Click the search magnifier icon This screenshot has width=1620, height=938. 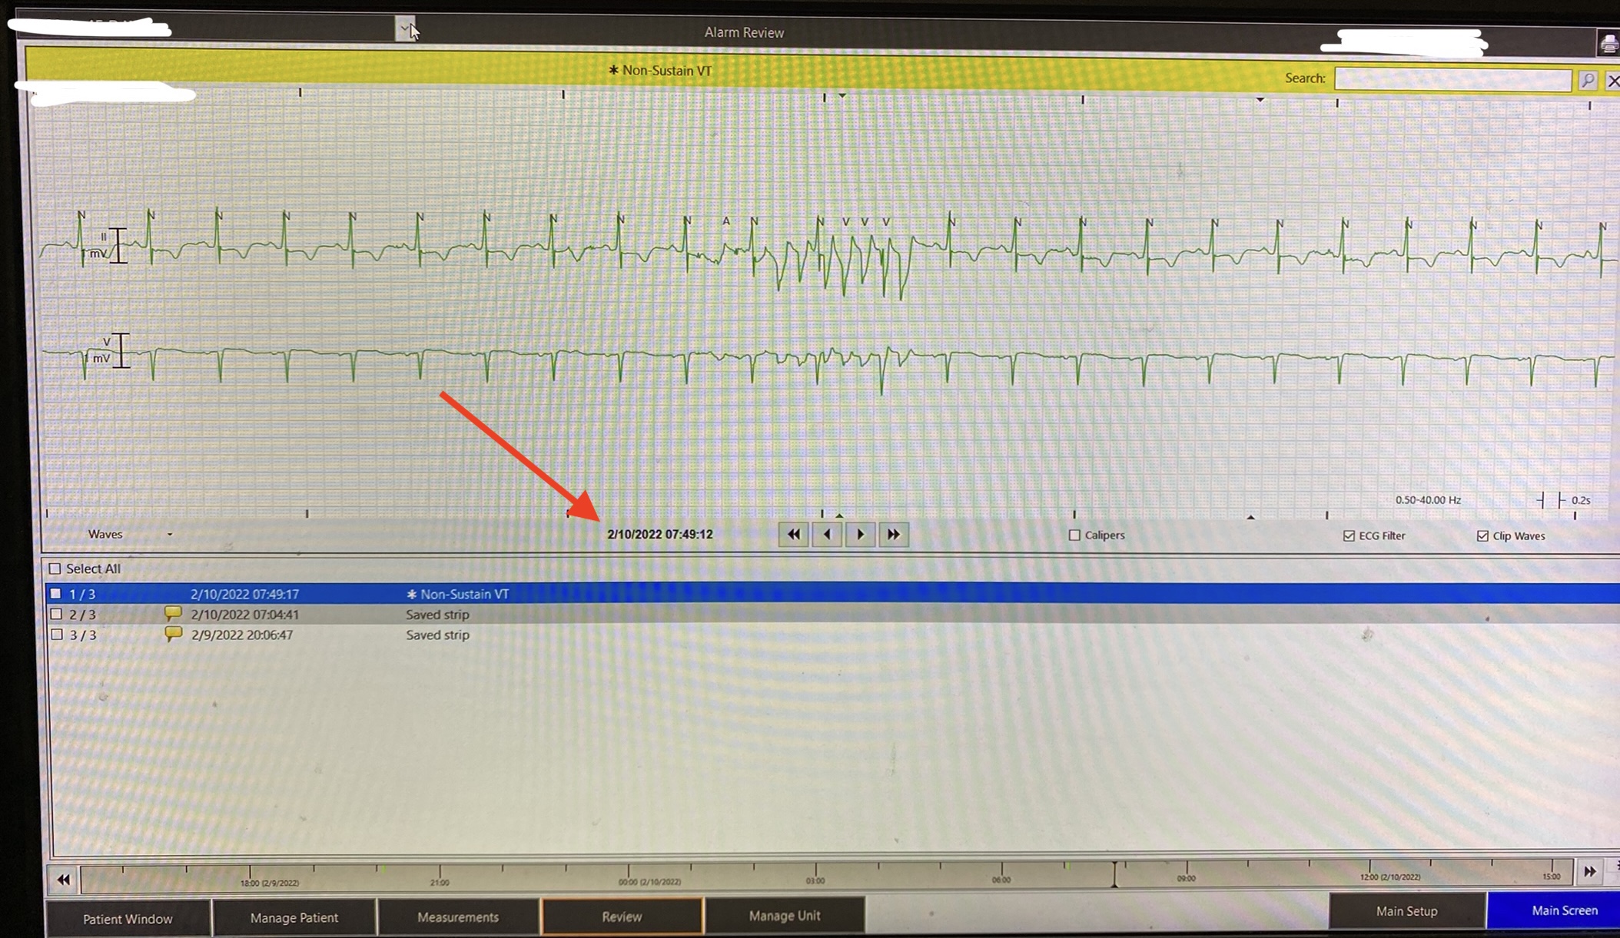pos(1588,80)
